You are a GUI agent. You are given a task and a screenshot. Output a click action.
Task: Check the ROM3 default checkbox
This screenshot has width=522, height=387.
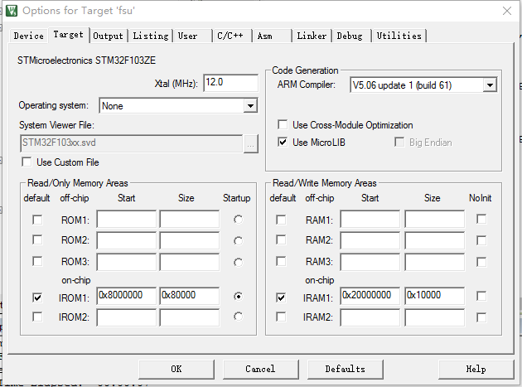pos(37,261)
